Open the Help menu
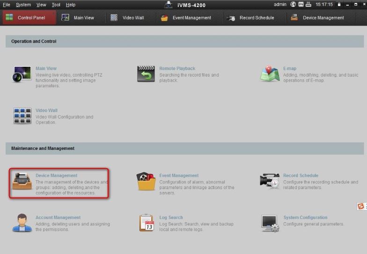367x254 pixels. [70, 5]
